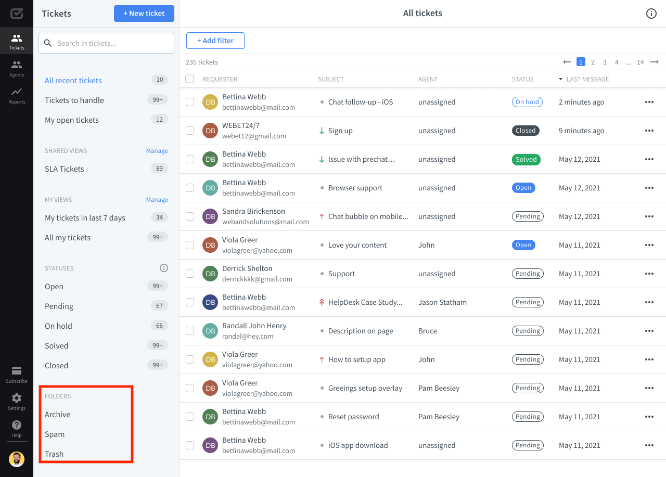
Task: Tick the select-all checkbox in table header
Action: [x=190, y=79]
